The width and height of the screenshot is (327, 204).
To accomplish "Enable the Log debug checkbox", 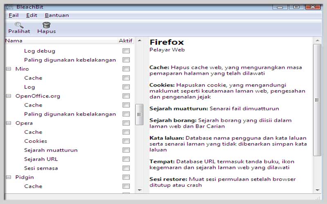I will coord(126,51).
